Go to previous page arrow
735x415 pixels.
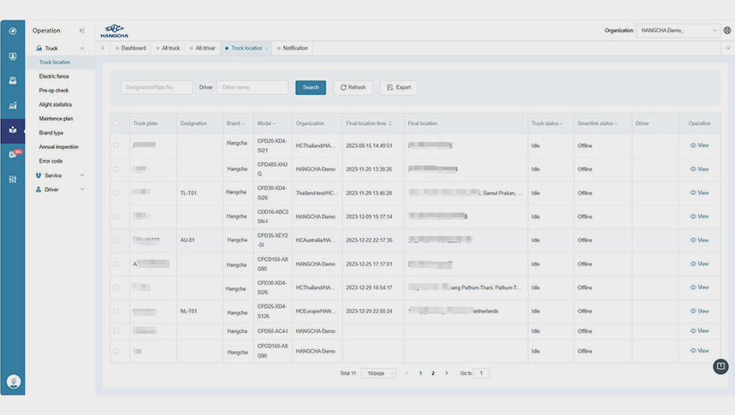(x=406, y=373)
